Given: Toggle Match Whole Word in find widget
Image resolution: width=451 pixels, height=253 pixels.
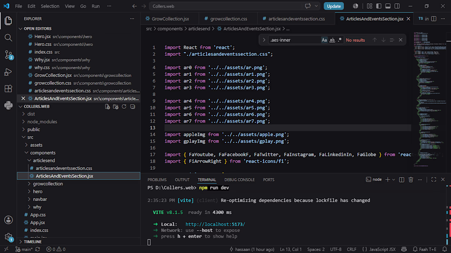Looking at the screenshot, I should [332, 40].
